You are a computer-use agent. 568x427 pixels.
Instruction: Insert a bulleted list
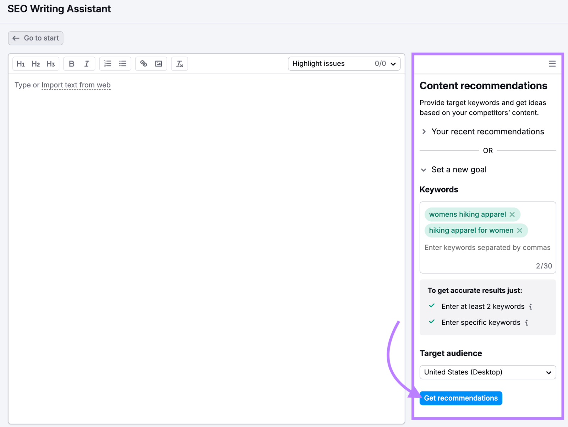(x=122, y=64)
